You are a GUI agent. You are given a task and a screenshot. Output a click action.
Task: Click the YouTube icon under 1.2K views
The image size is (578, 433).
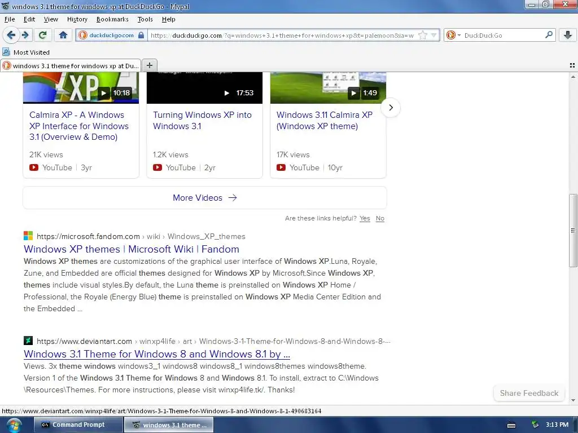pos(157,167)
